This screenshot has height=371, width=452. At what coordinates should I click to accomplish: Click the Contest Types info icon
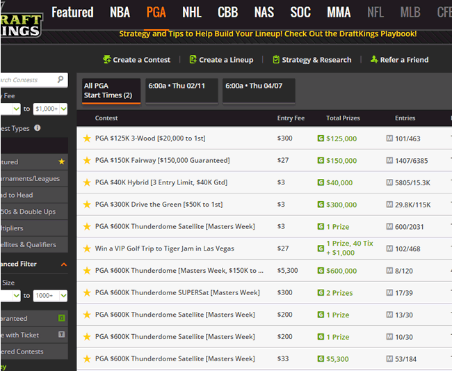click(37, 128)
